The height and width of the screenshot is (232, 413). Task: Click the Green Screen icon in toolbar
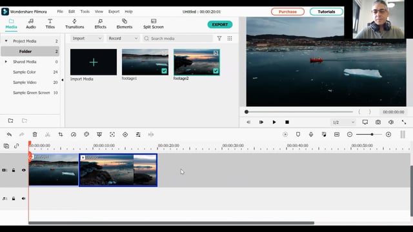tap(99, 135)
